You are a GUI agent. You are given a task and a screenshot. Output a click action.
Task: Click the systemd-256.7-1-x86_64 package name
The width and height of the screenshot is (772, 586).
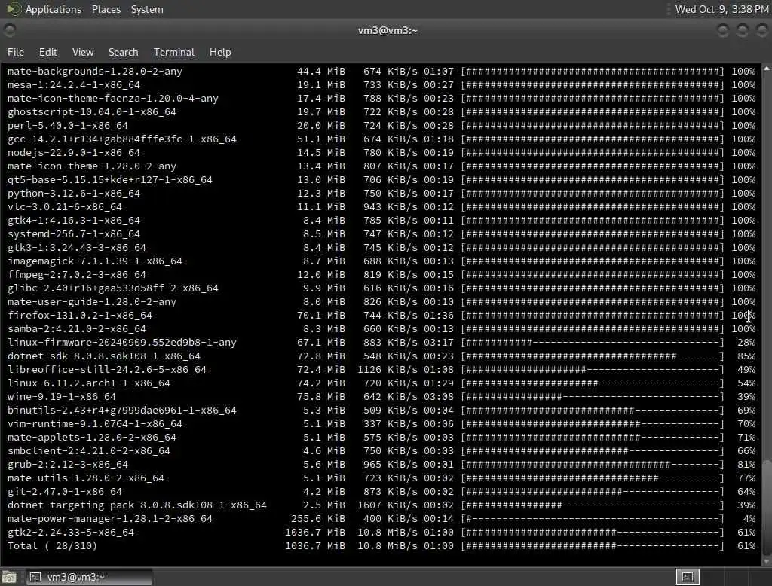[74, 234]
